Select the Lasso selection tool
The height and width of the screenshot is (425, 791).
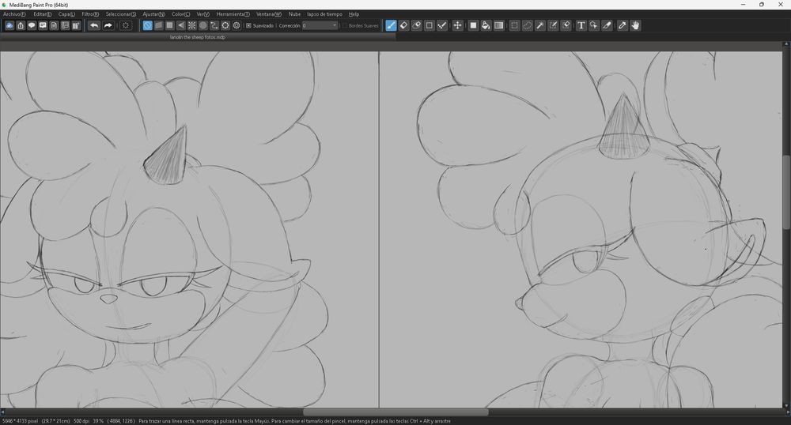[527, 25]
